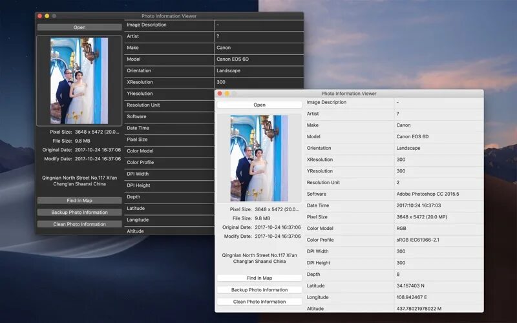This screenshot has height=323, width=517.
Task: Select 'sRGB IEC61966-2.1' value
Action: [x=417, y=240]
